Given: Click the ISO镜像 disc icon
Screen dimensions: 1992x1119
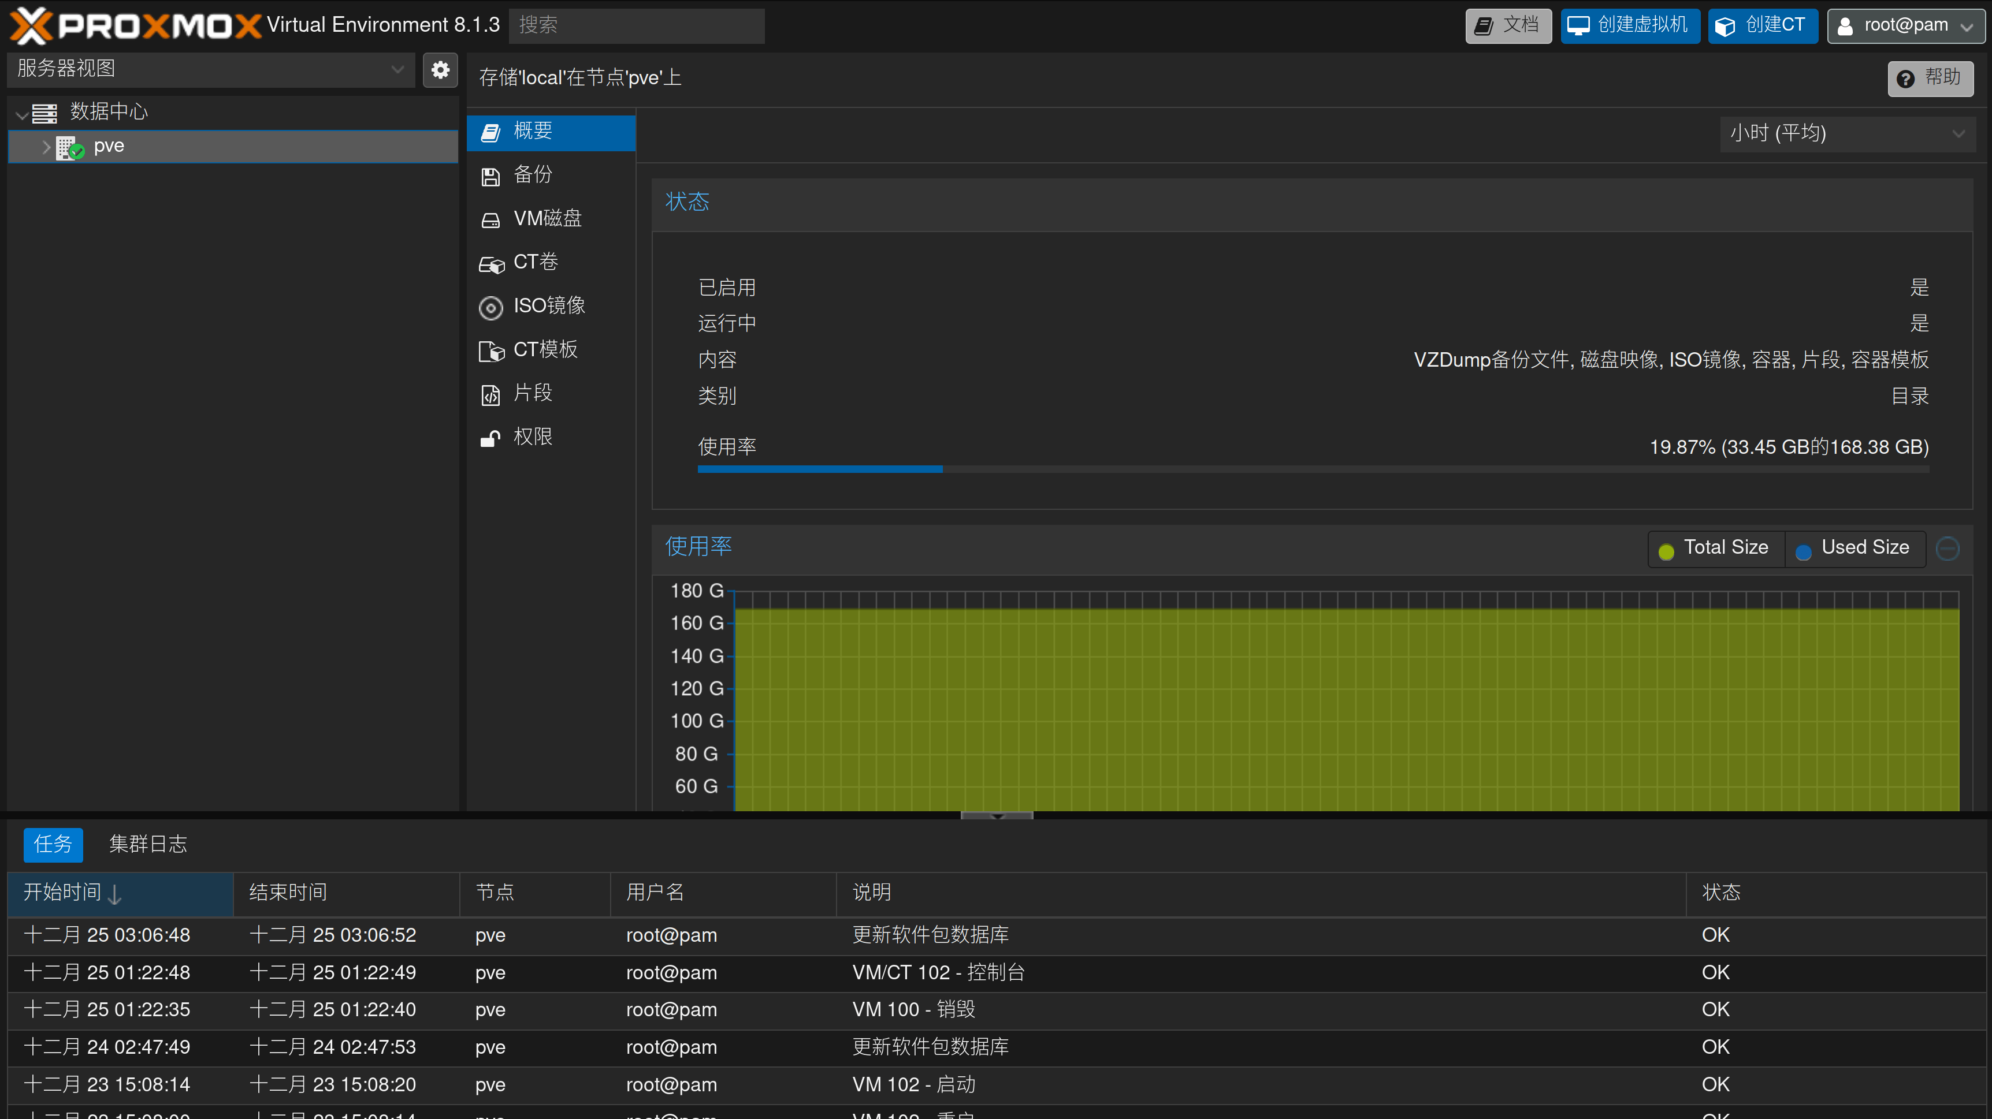Looking at the screenshot, I should pyautogui.click(x=491, y=308).
